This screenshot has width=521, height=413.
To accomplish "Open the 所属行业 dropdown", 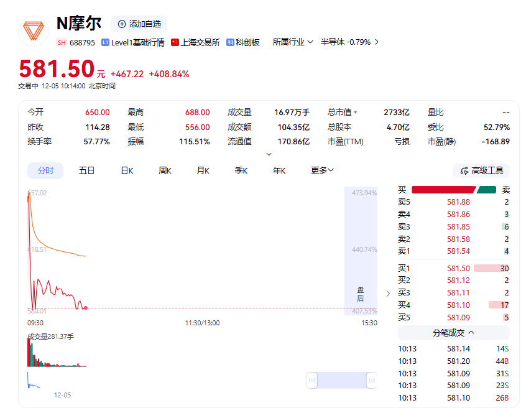I will coord(292,42).
